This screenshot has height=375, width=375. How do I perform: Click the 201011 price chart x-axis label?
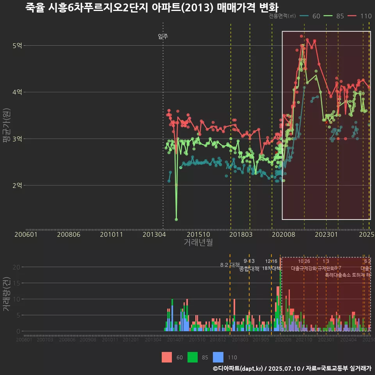click(111, 234)
